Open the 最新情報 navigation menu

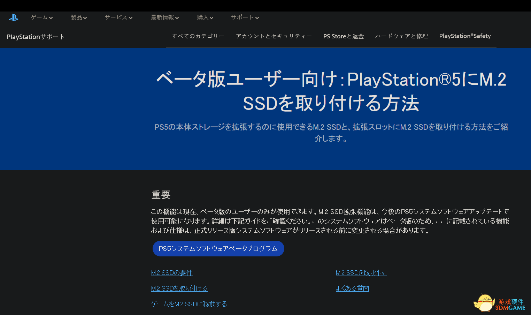164,17
